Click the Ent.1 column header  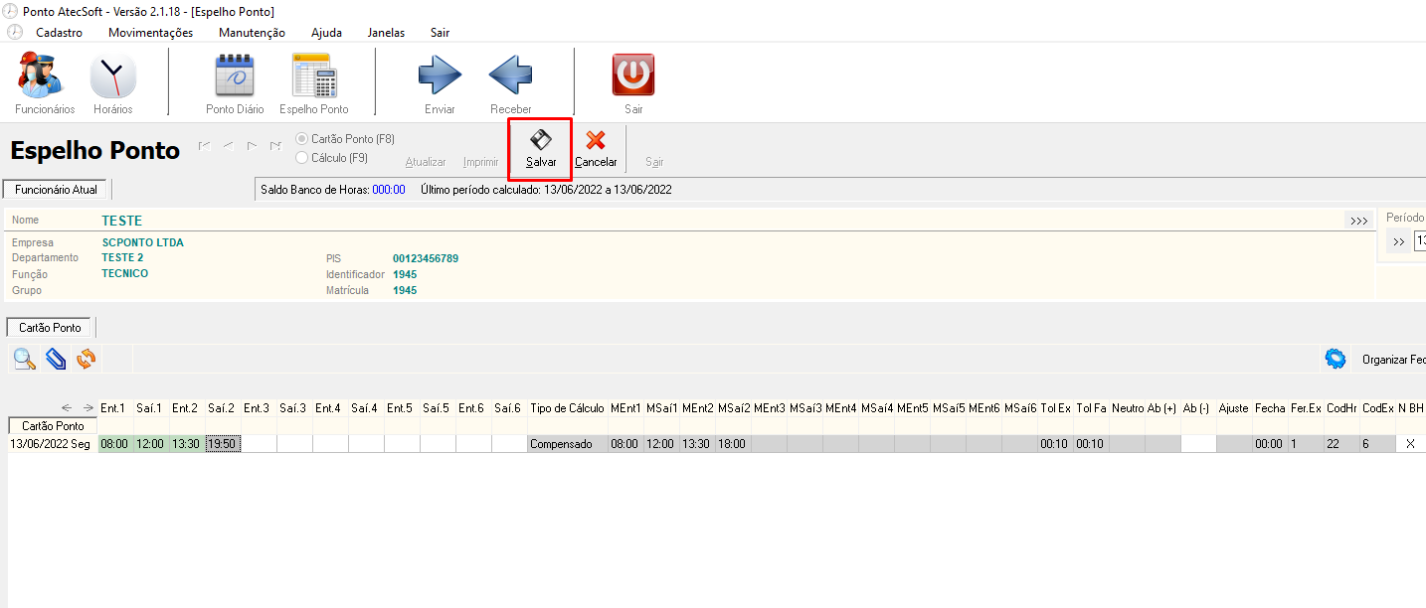tap(115, 408)
